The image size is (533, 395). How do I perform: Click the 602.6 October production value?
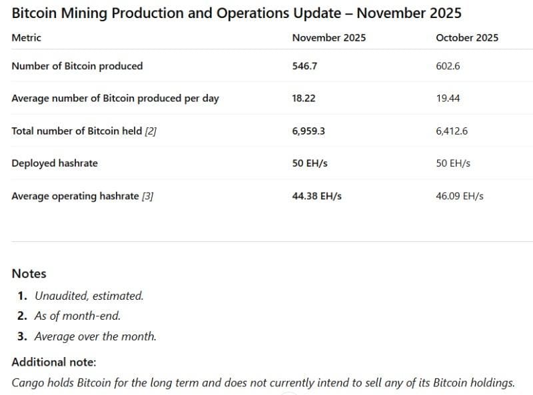tap(448, 66)
